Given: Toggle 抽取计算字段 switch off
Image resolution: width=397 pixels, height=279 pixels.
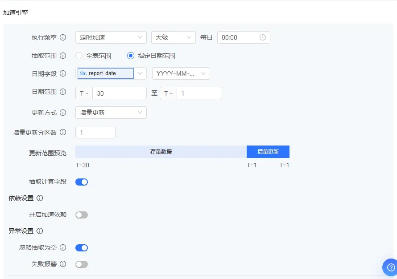Looking at the screenshot, I should pyautogui.click(x=82, y=182).
